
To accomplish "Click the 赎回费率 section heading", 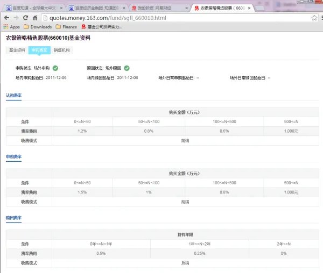I will pos(13,218).
